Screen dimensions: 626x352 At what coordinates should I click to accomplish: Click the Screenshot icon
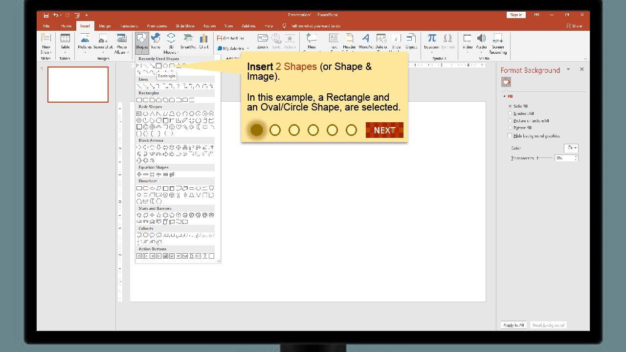pos(103,41)
